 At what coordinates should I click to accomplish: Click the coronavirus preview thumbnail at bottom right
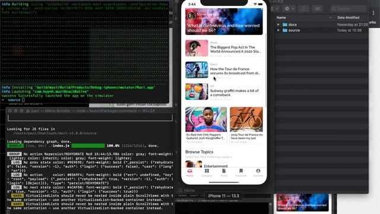[302, 202]
